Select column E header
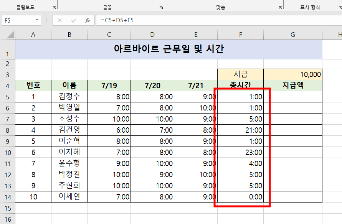This screenshot has height=224, width=342. [196, 35]
